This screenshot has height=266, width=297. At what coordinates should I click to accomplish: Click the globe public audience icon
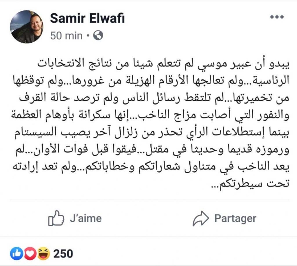click(99, 36)
